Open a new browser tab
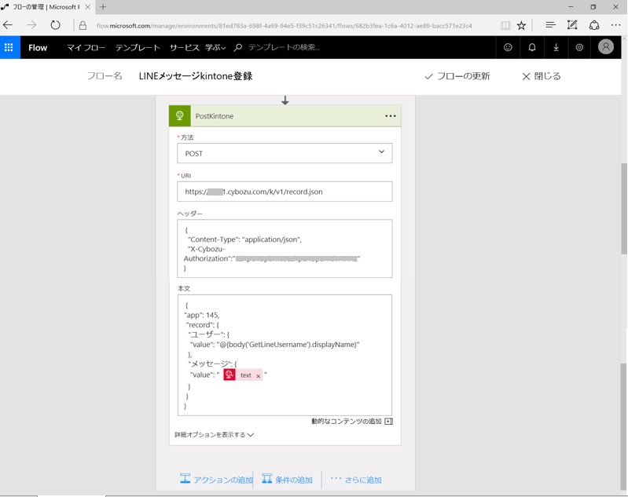 [x=103, y=7]
